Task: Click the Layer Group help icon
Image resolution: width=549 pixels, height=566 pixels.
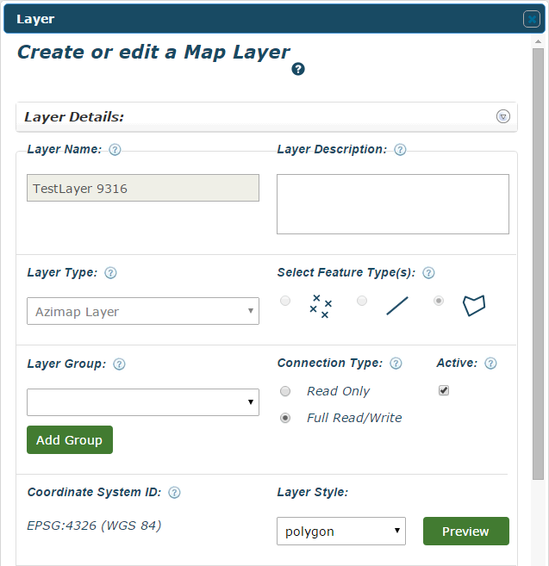Action: click(119, 364)
